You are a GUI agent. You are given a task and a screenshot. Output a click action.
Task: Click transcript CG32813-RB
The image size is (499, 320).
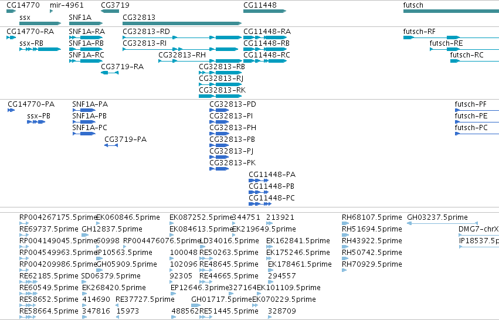click(220, 73)
